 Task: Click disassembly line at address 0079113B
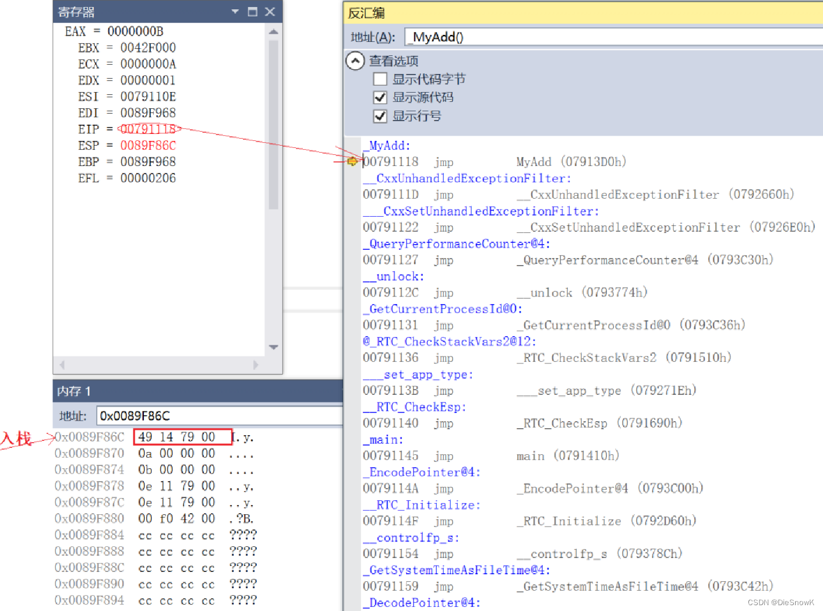[x=529, y=390]
